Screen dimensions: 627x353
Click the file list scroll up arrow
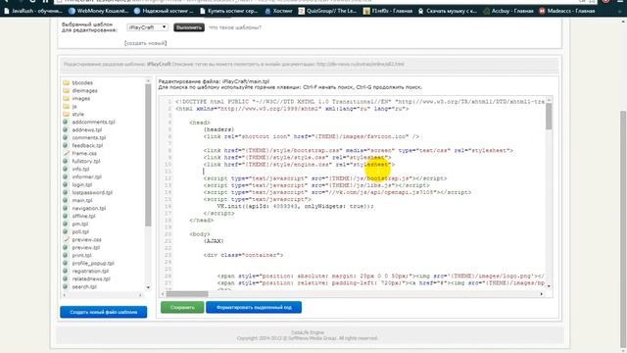pos(148,80)
